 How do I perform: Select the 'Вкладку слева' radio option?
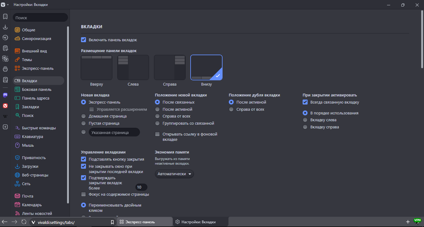(x=305, y=120)
